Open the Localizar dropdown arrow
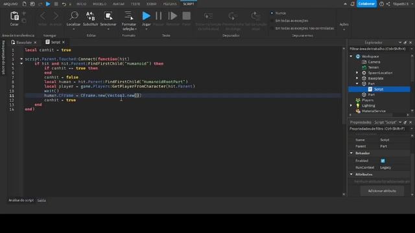Screen dimensions: 415x233 point(73,29)
